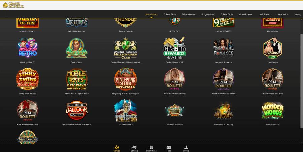303x152 pixels.
Task: Select the New Games tab
Action: [151, 14]
